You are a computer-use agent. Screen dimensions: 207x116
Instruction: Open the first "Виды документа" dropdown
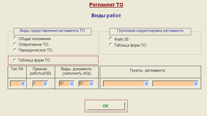[x=72, y=84]
